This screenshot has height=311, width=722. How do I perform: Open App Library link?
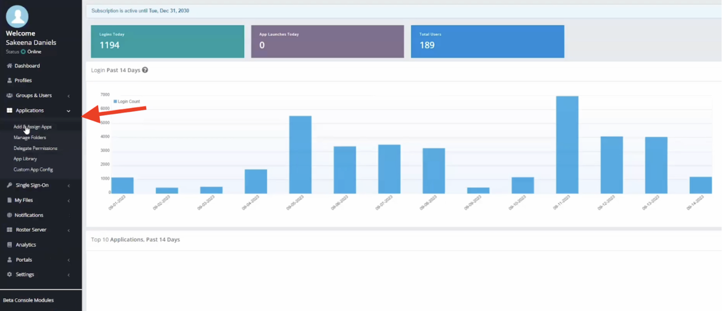click(x=25, y=159)
